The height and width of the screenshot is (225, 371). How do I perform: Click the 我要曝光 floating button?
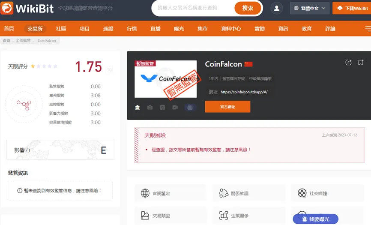click(315, 219)
